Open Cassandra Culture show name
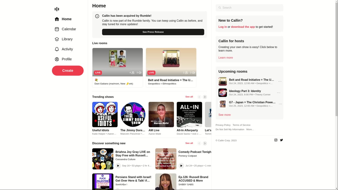Image resolution: width=338 pixels, height=190 pixels. (125, 159)
